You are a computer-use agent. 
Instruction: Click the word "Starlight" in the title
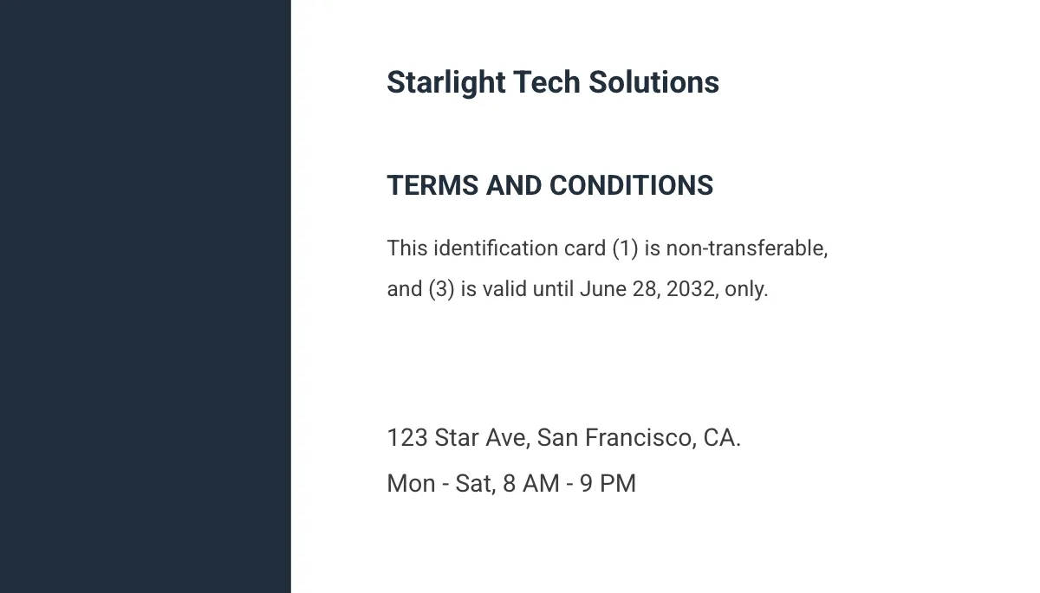tap(445, 83)
